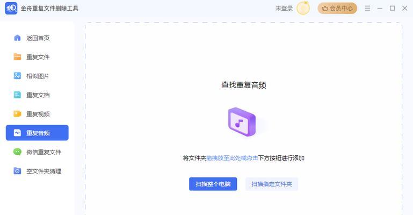Click the WeChat icon for 微信重复文件
Image resolution: width=413 pixels, height=215 pixels.
click(17, 152)
